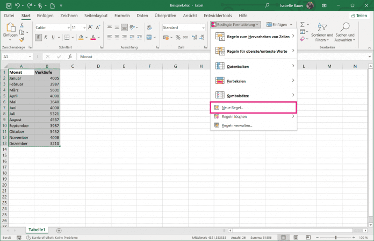Switch to page layout view in status bar
The height and width of the screenshot is (241, 374).
click(296, 237)
